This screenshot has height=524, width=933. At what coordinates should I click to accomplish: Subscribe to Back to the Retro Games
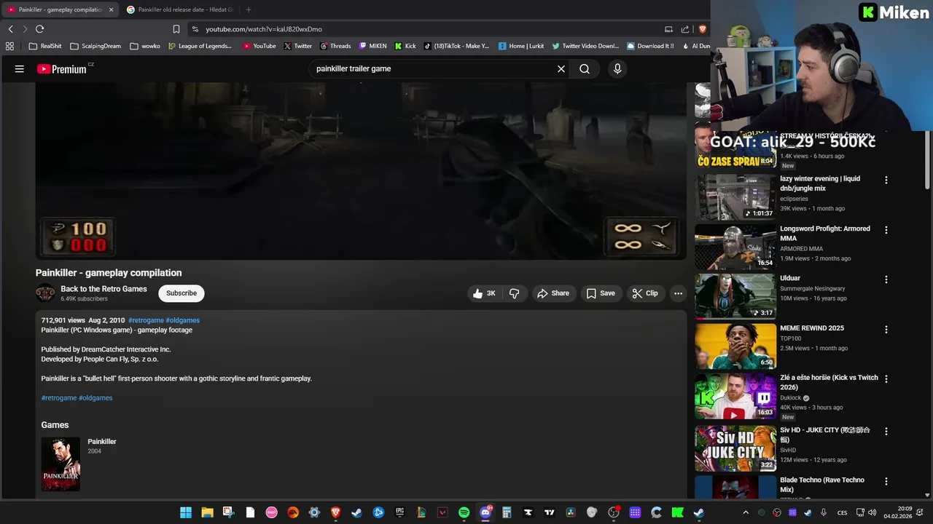pos(181,293)
